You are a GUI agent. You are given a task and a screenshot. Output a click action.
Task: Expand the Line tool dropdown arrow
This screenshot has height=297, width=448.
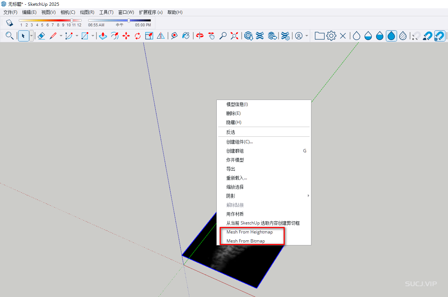click(61, 36)
